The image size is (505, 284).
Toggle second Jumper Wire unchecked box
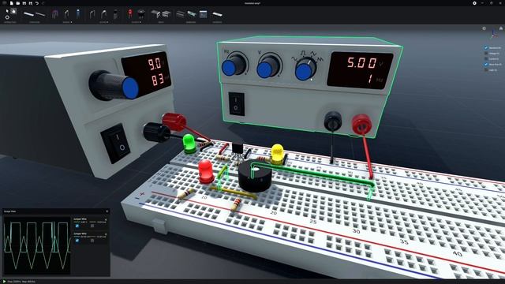click(92, 241)
